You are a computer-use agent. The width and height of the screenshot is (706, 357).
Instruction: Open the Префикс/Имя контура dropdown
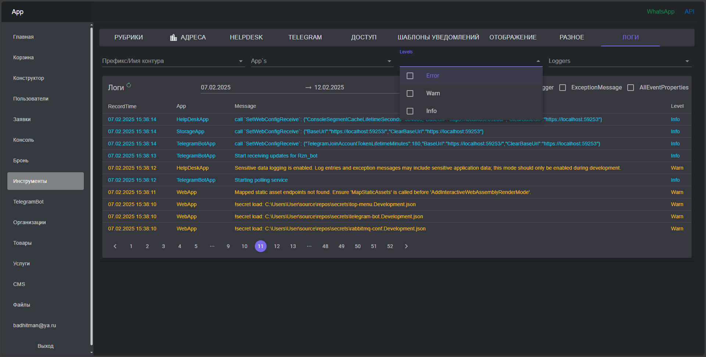(x=174, y=61)
